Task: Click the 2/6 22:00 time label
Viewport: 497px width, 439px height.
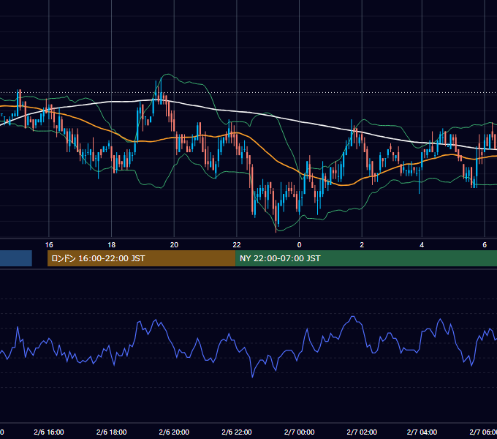Action: 237,432
